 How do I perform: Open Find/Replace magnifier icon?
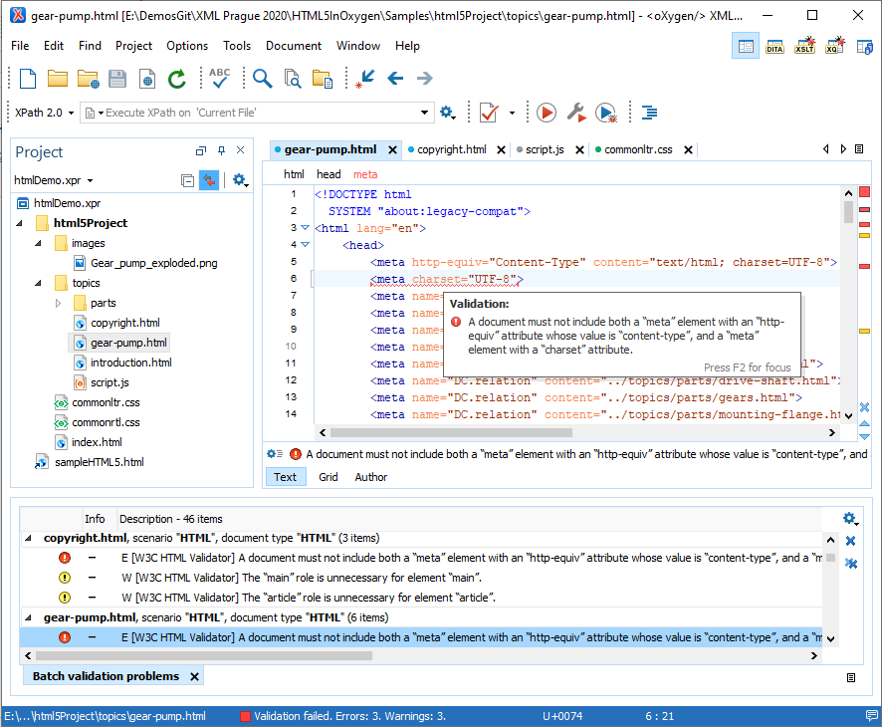[x=262, y=79]
